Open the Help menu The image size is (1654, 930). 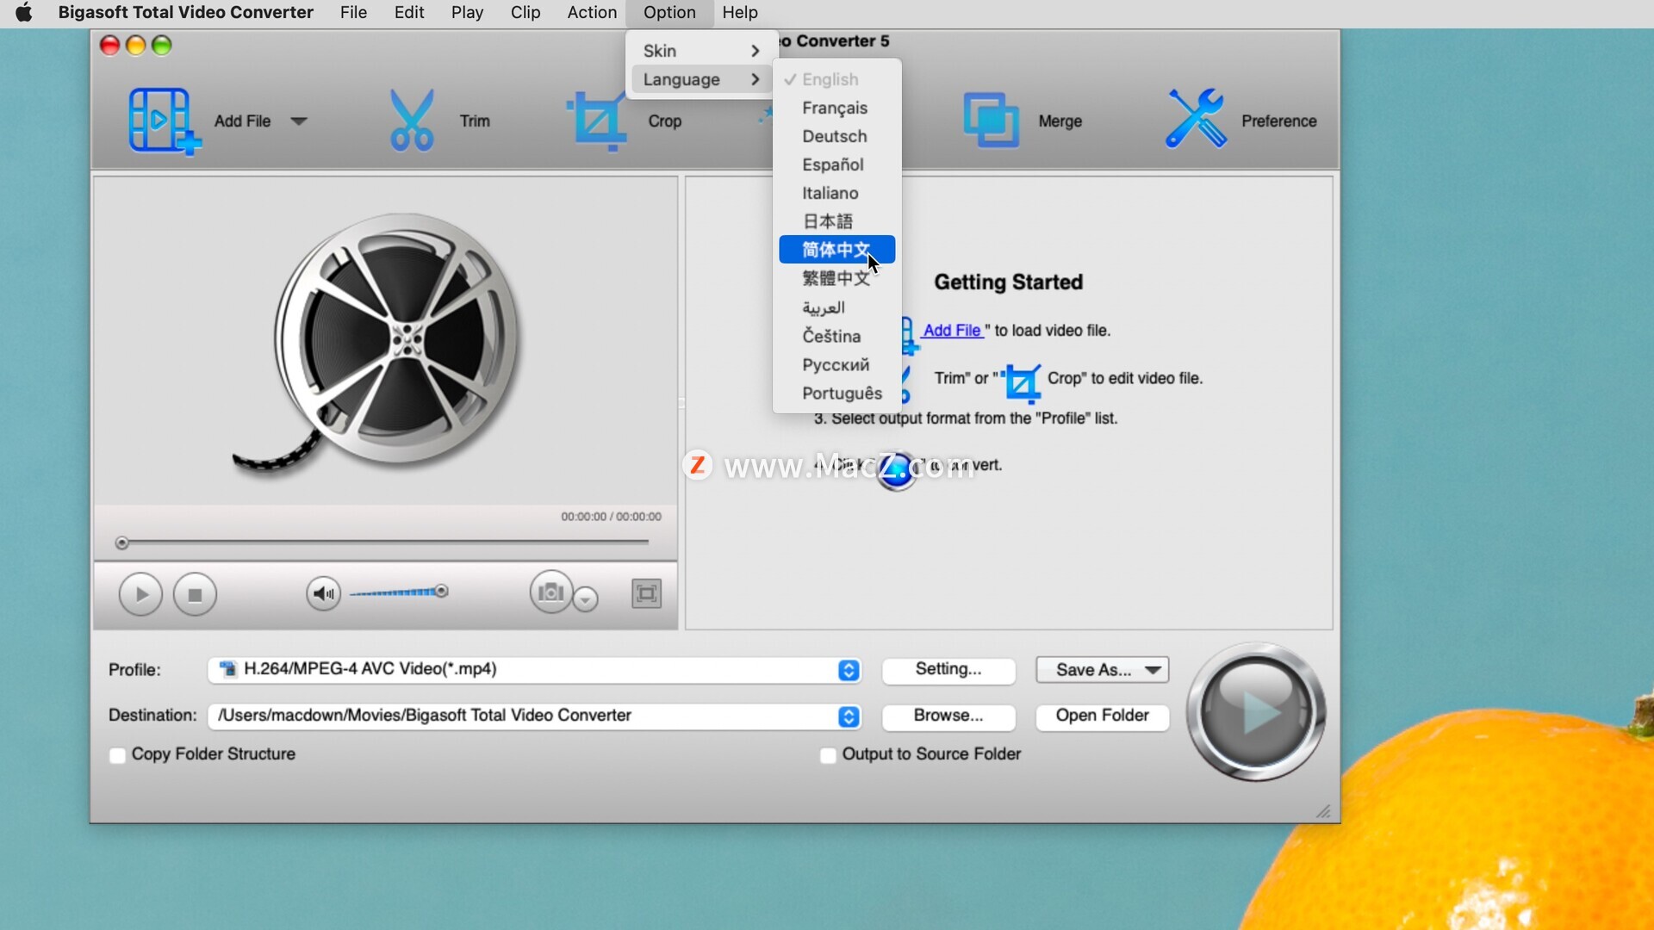pyautogui.click(x=740, y=13)
